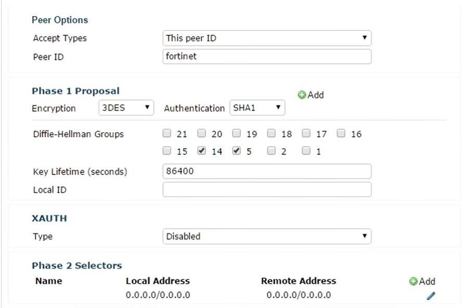Screen dimensions: 462x308
Task: Open the Encryption 3DES dropdown
Action: pyautogui.click(x=126, y=108)
